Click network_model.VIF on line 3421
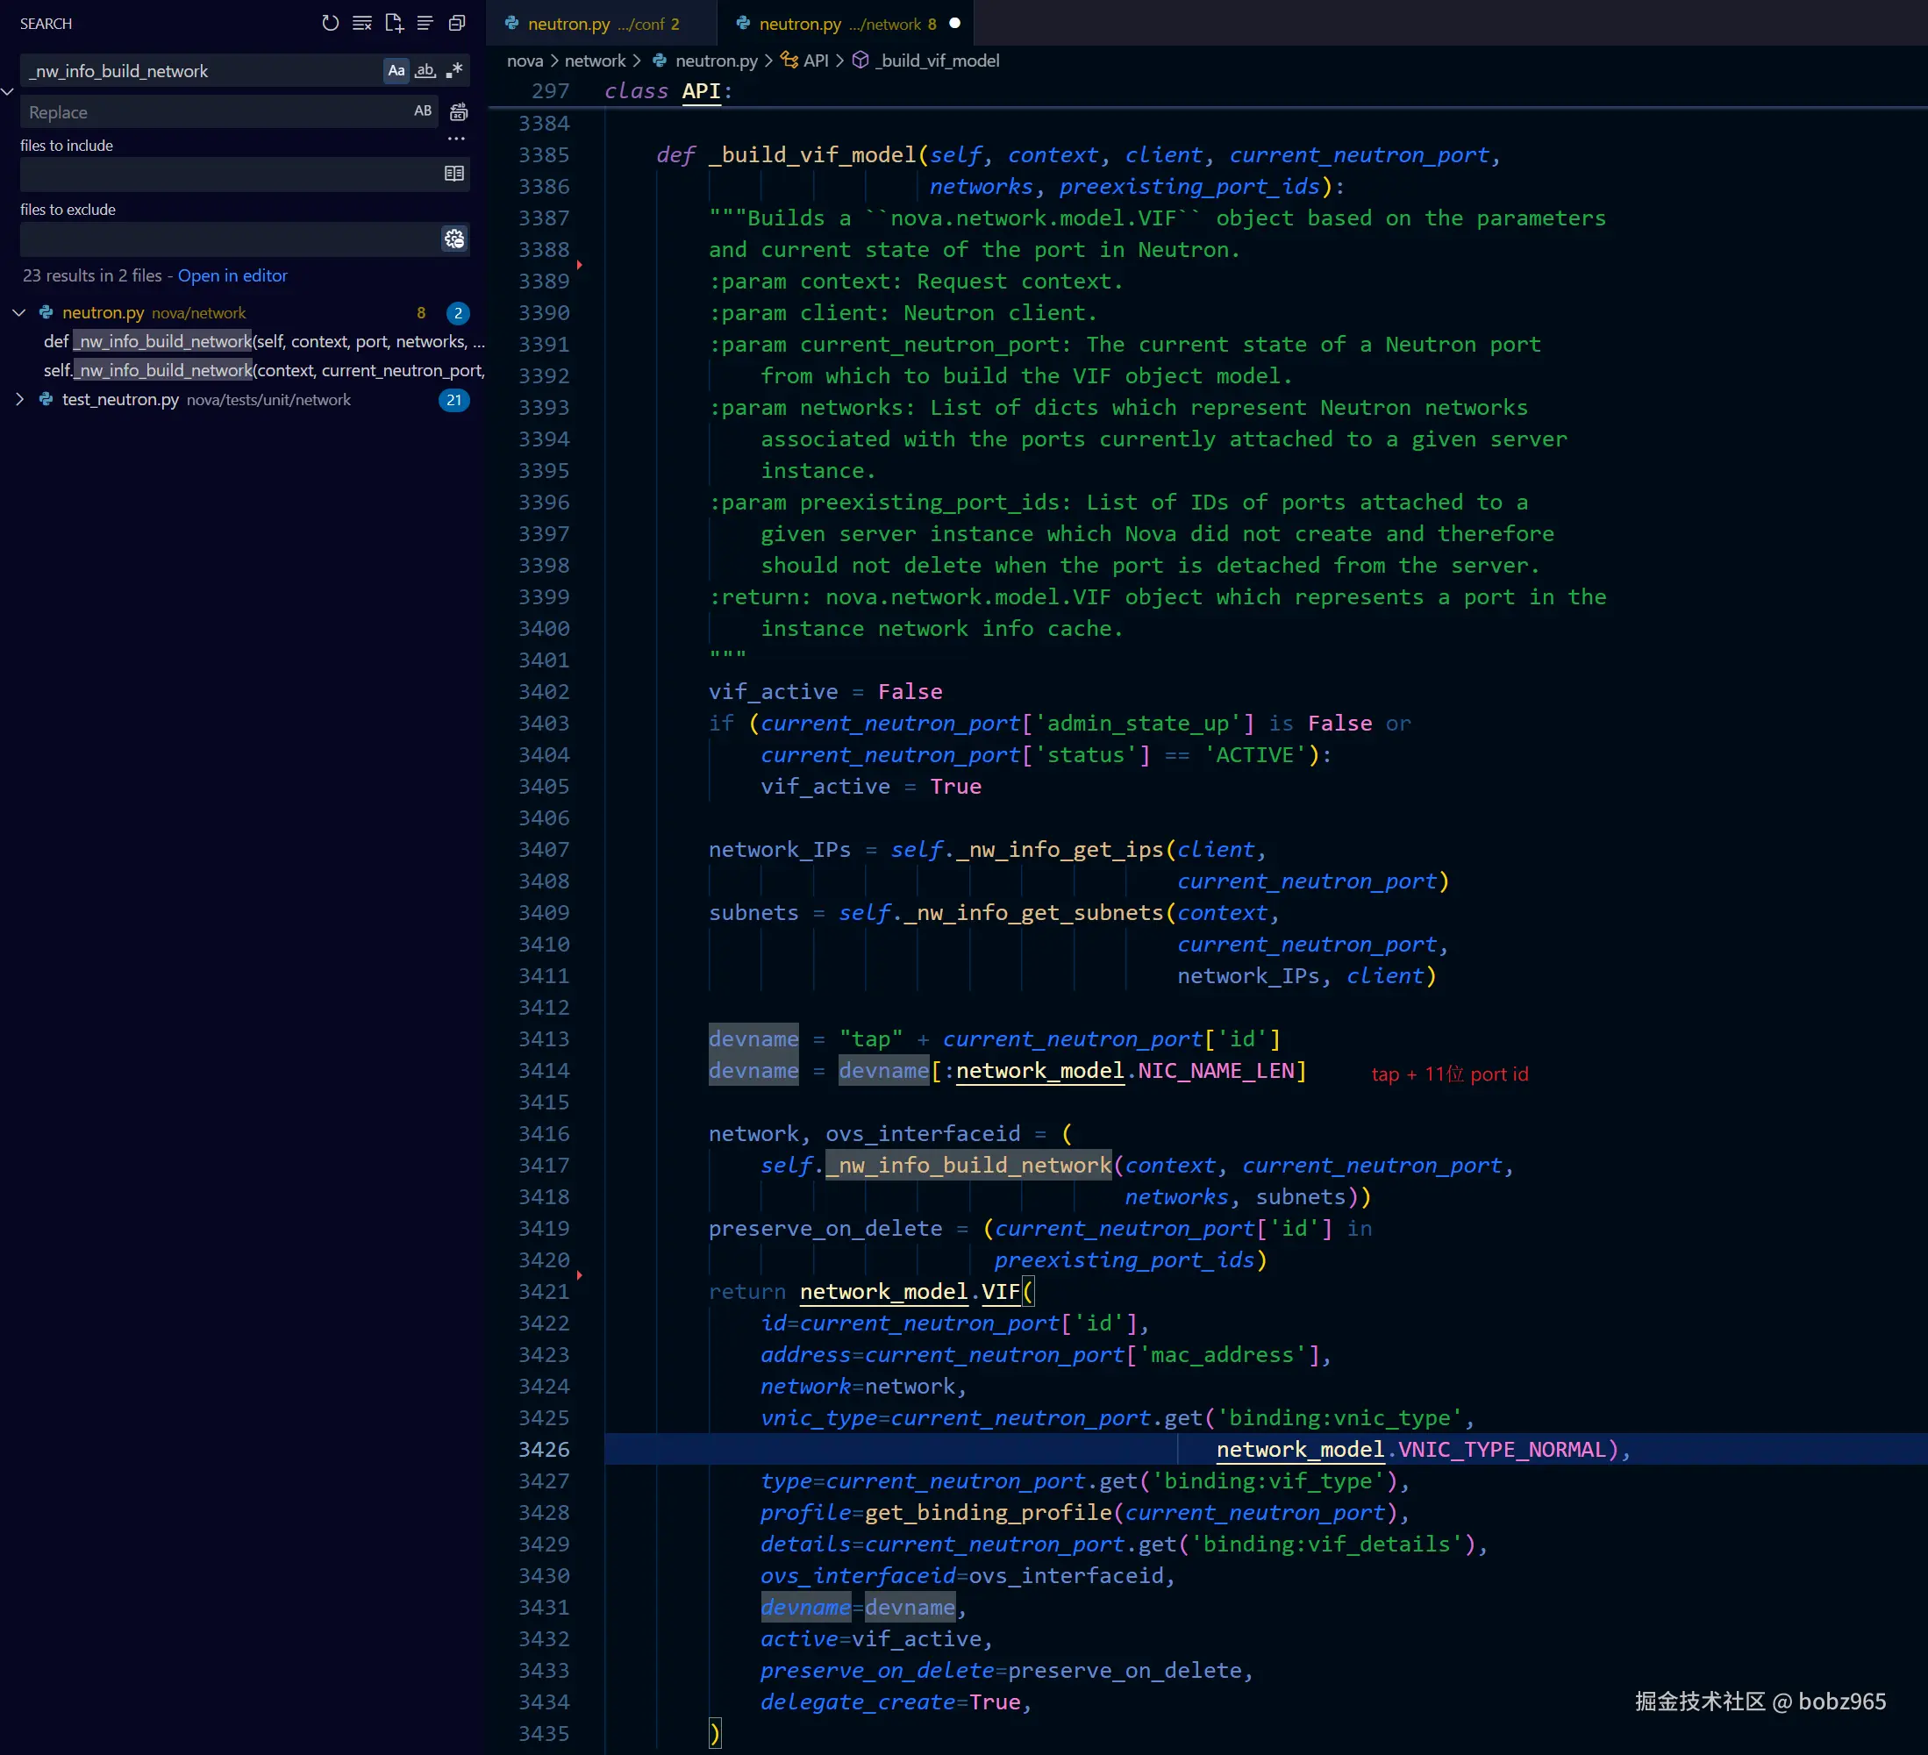 [x=910, y=1291]
